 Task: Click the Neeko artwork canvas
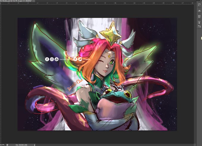97,74
